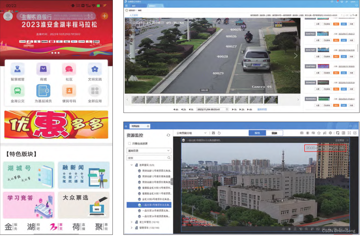
Task: Click the vertical scrollbar in the parking records list
Action: [x=358, y=48]
